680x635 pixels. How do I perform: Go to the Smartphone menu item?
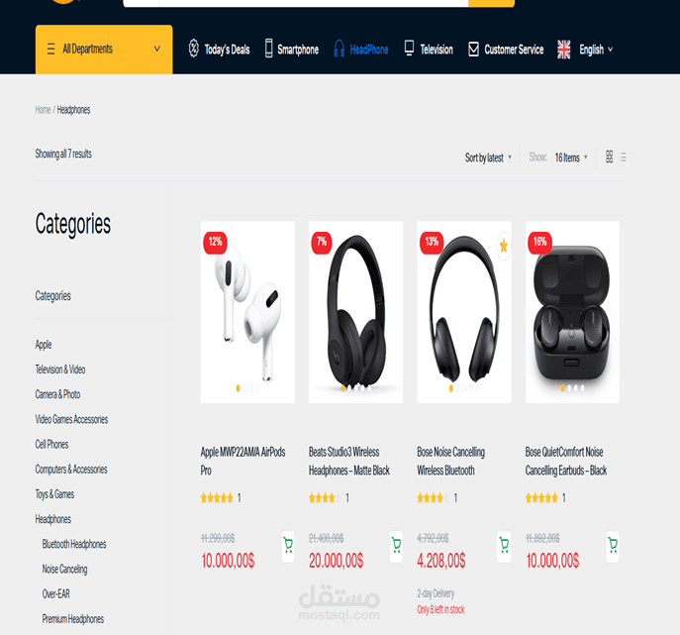point(292,50)
